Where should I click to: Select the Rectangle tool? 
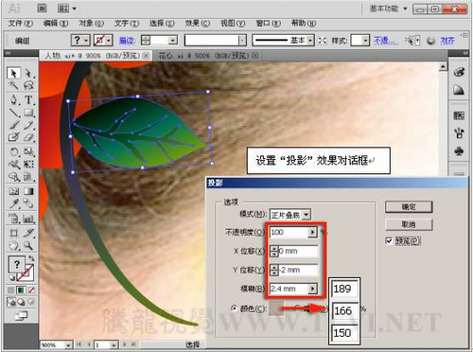pos(28,113)
